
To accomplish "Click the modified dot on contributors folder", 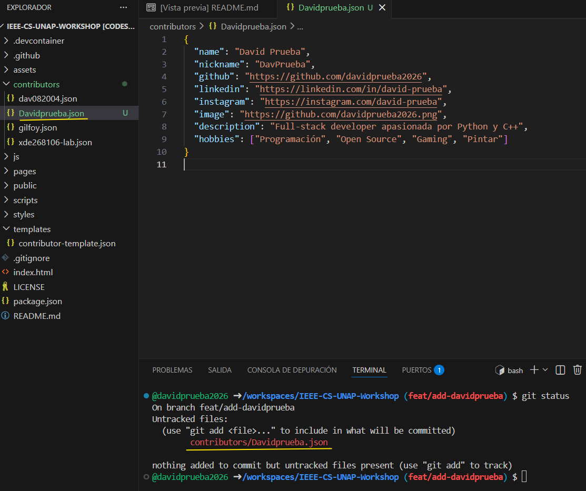I will click(125, 84).
